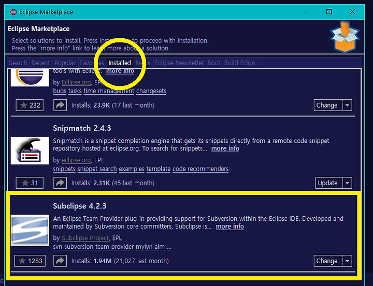Click the team provider tag
The height and width of the screenshot is (286, 373).
tap(114, 247)
